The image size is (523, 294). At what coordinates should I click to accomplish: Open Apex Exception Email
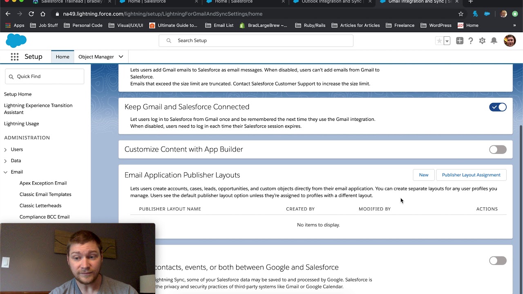43,183
